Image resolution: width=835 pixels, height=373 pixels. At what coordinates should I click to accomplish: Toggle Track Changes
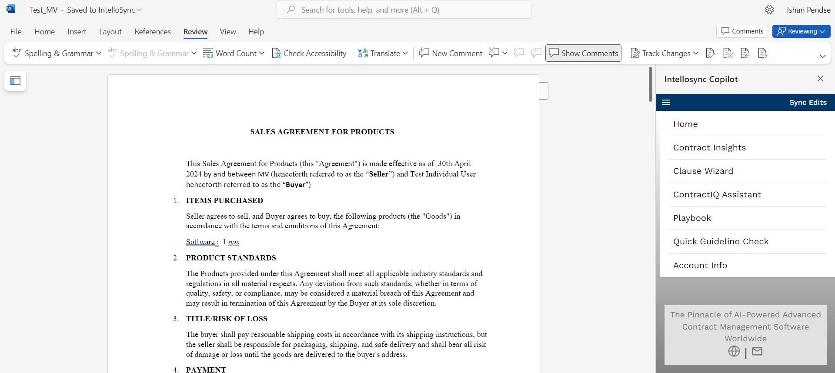(660, 53)
